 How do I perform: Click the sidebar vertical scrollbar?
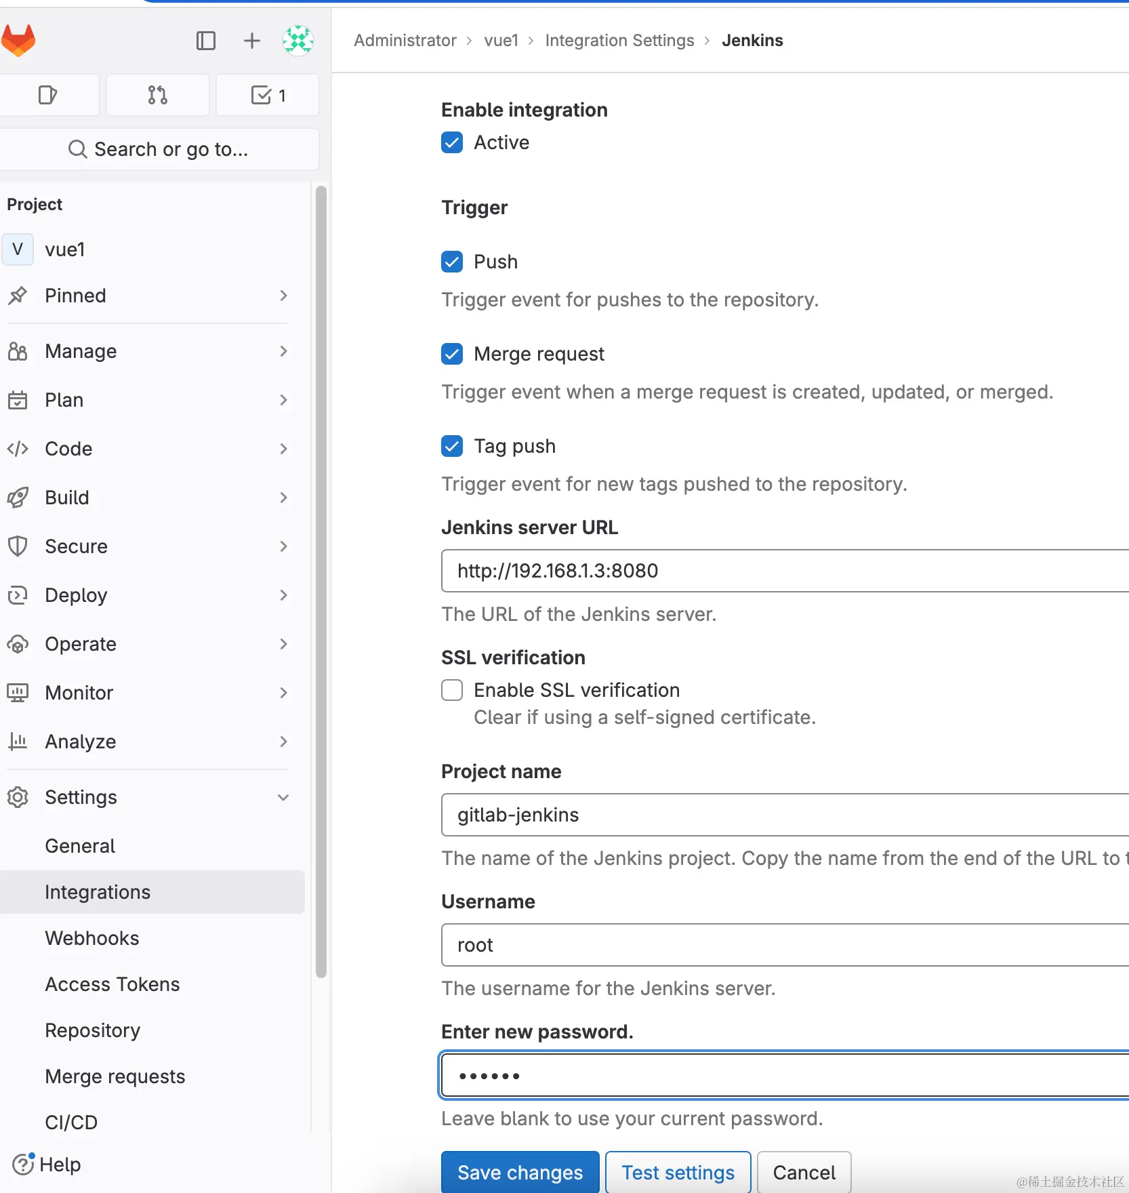(321, 582)
